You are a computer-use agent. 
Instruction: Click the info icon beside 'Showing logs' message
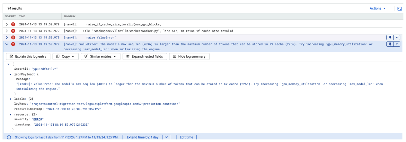(9, 137)
